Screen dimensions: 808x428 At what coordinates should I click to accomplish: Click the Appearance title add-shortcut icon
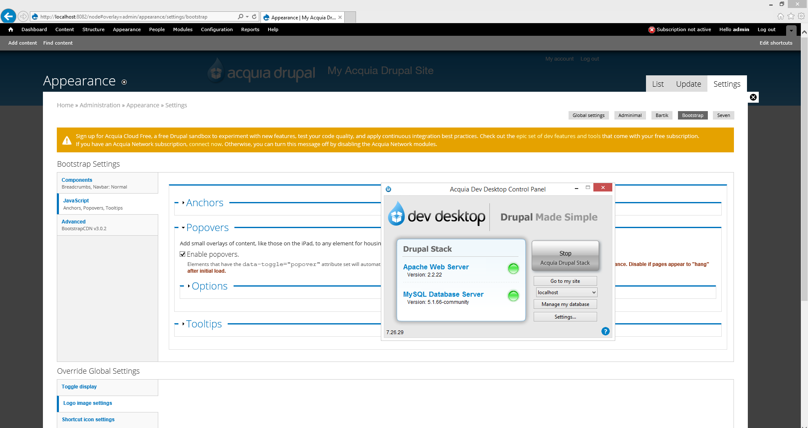pos(124,82)
